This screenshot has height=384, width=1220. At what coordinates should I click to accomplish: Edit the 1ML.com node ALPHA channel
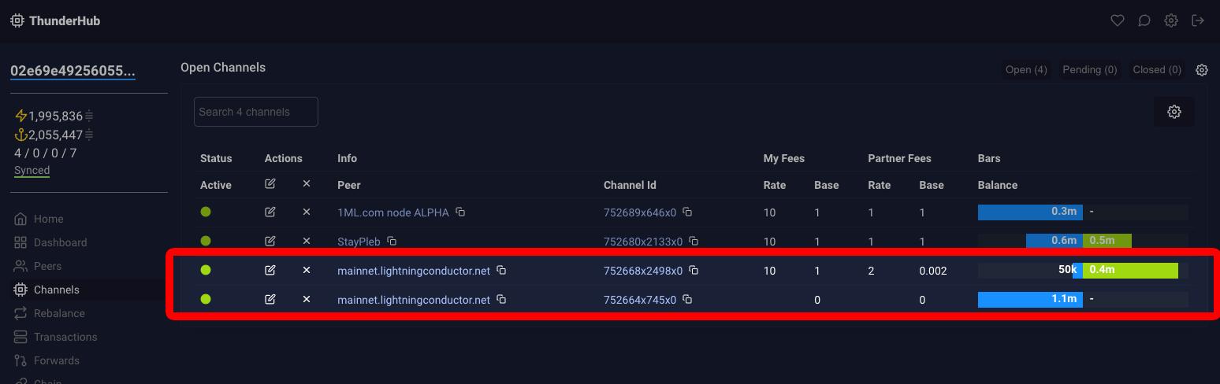(x=270, y=212)
